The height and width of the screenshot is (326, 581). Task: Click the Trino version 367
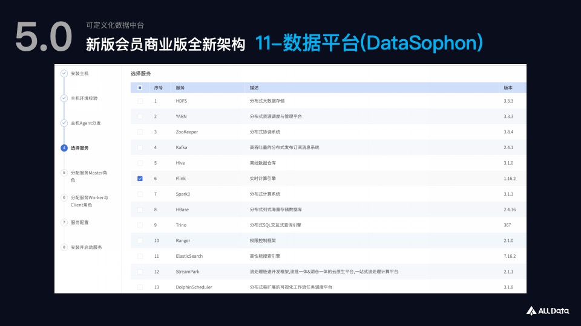click(x=507, y=225)
